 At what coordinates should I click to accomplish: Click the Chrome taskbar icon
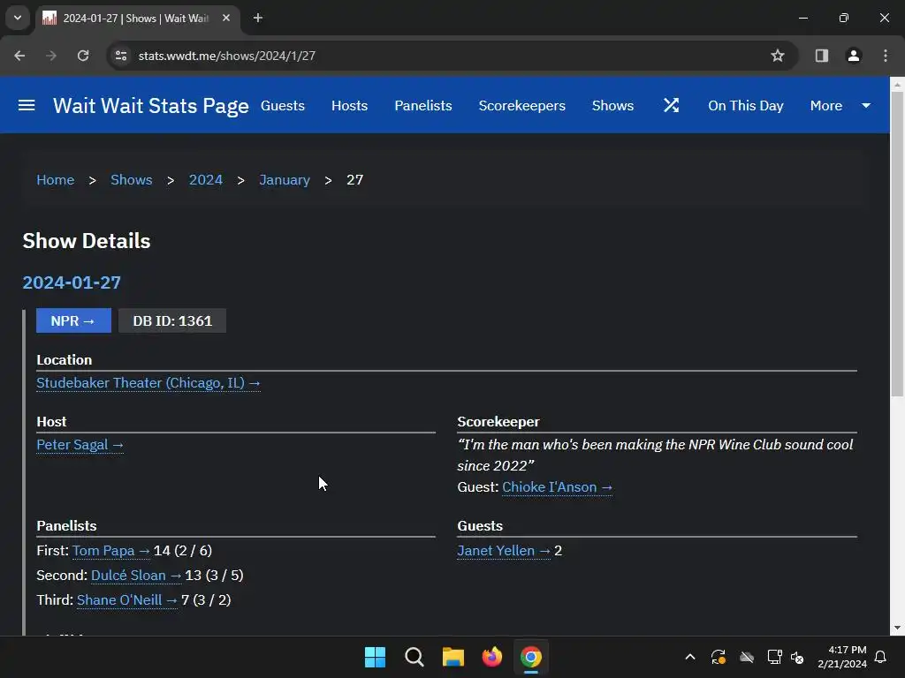click(531, 657)
